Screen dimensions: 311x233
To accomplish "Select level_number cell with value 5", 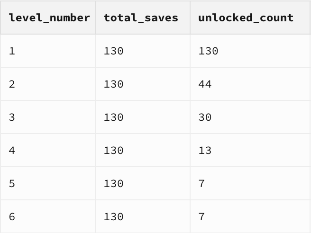I will point(48,183).
